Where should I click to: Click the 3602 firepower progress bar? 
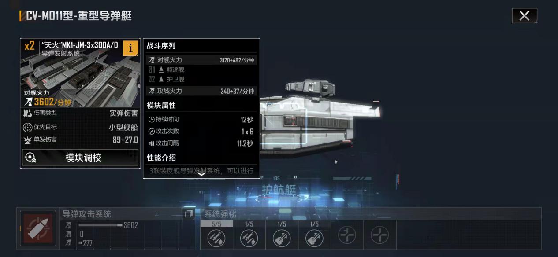100,225
